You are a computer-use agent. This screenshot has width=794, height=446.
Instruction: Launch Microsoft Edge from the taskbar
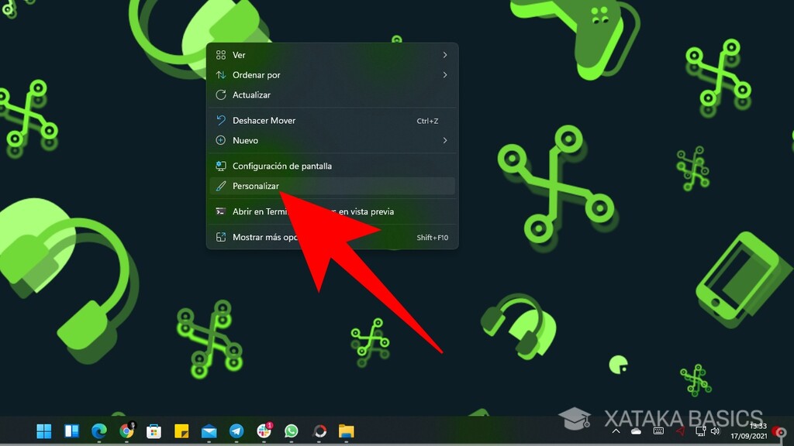99,431
